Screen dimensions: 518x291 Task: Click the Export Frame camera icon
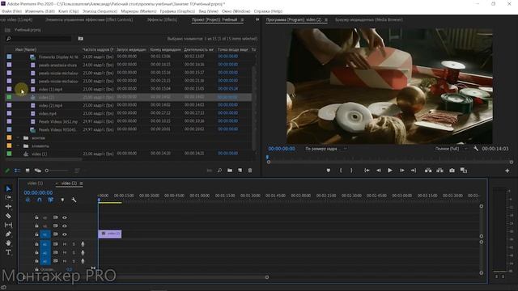coord(452,171)
